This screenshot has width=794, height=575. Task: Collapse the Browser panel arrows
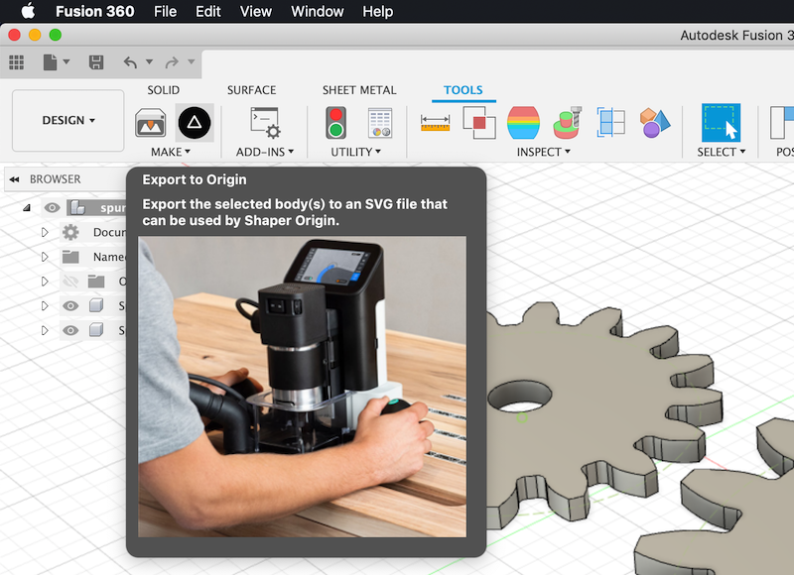tap(14, 179)
